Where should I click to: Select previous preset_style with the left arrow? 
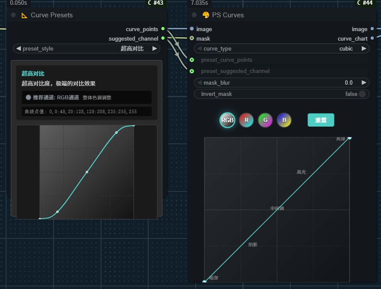19,49
